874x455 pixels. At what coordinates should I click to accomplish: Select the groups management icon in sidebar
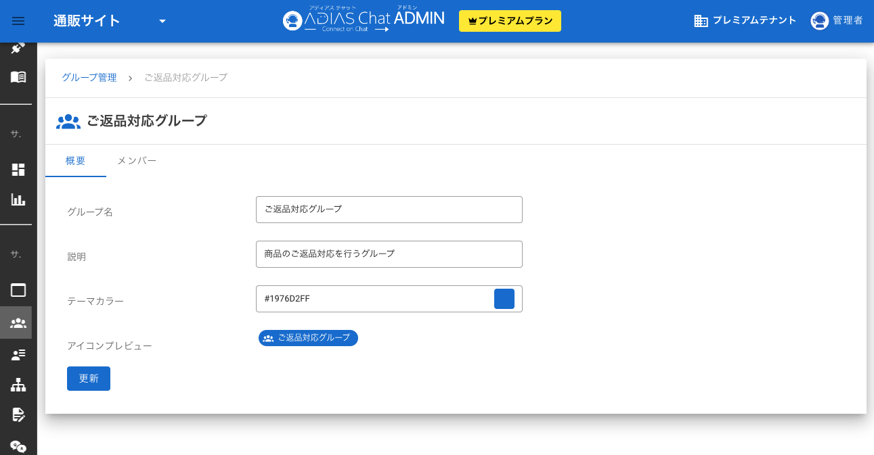[18, 322]
